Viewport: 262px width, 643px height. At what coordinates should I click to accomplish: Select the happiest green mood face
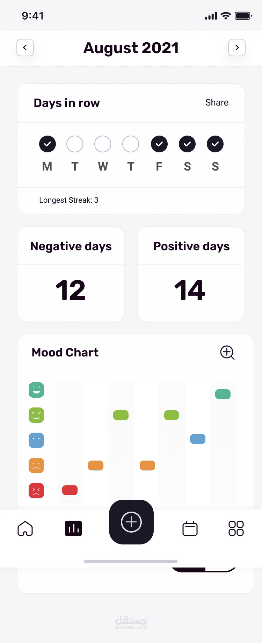[x=36, y=390]
